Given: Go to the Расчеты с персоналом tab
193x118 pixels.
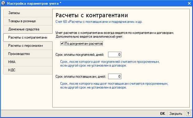Looking at the screenshot, I should click(28, 46).
